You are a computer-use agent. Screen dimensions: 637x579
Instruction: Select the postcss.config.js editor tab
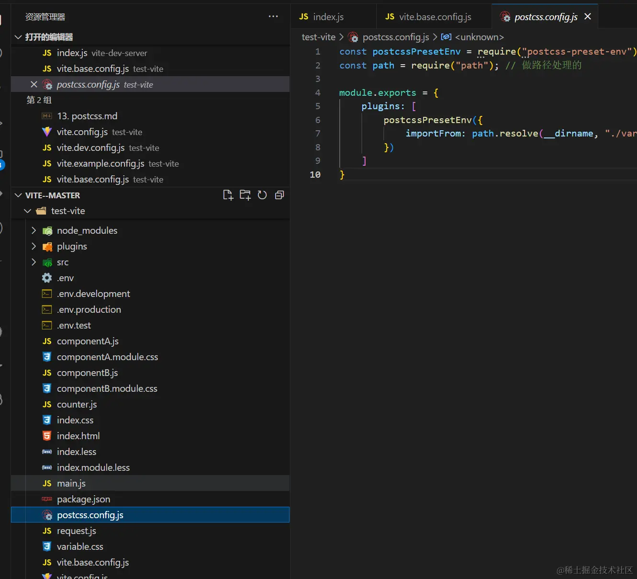click(545, 17)
